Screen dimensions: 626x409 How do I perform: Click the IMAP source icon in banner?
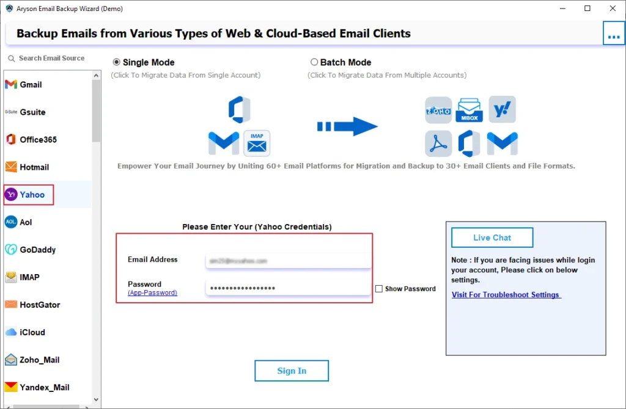[257, 143]
